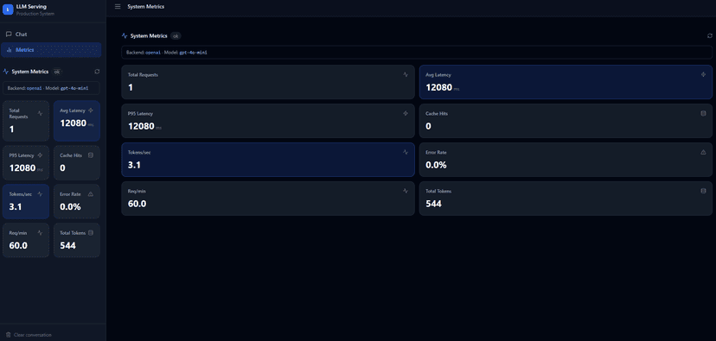
Task: Click the 0.0% Error Rate value in main panel
Action: pos(436,165)
